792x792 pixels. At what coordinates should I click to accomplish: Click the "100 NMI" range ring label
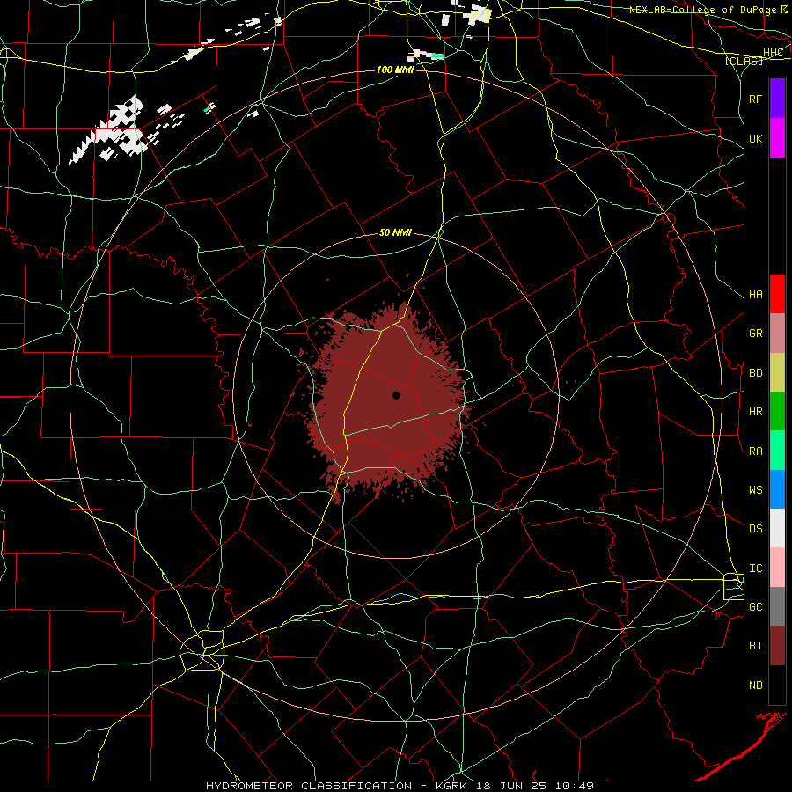(x=395, y=70)
